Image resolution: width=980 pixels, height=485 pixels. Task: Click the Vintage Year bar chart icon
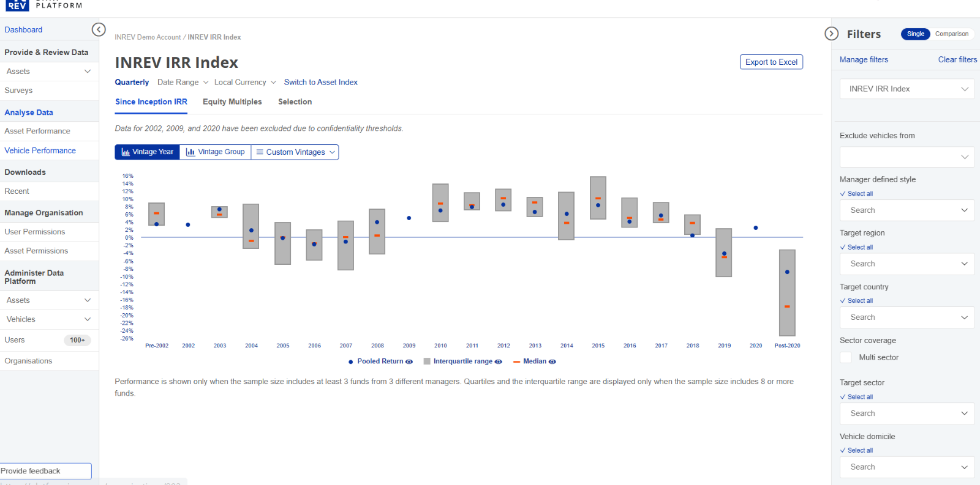[x=126, y=152]
